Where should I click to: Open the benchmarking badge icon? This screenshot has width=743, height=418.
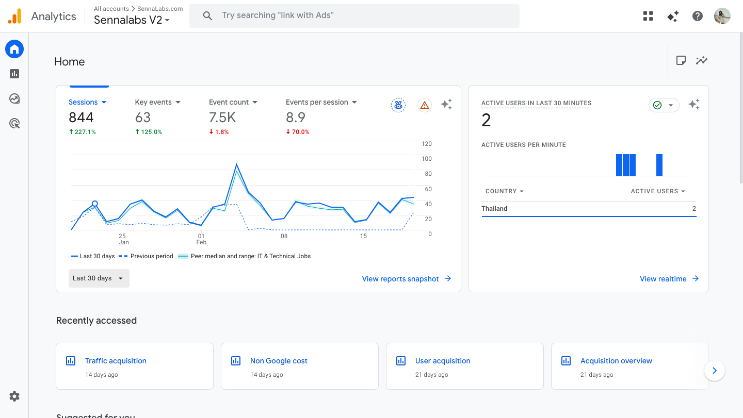(398, 105)
